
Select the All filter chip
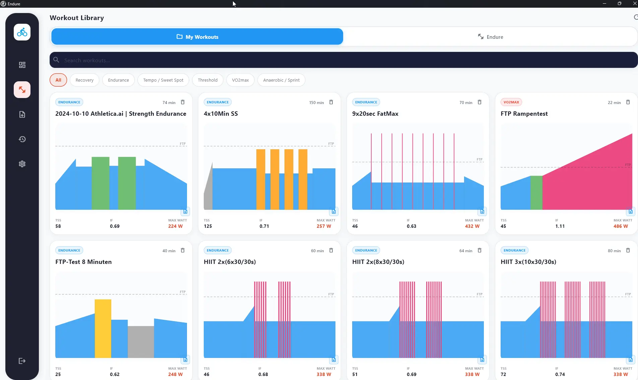click(58, 80)
